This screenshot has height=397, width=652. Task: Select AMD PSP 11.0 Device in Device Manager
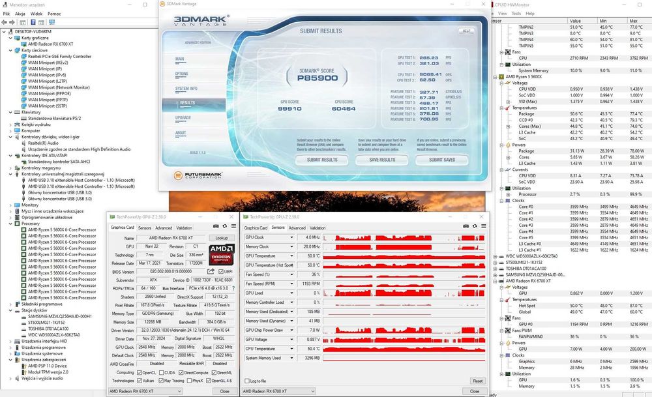48,366
